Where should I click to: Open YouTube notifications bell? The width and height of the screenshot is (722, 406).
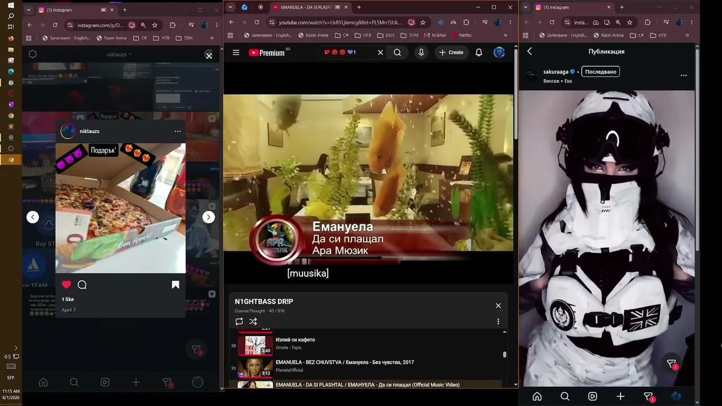[x=478, y=52]
